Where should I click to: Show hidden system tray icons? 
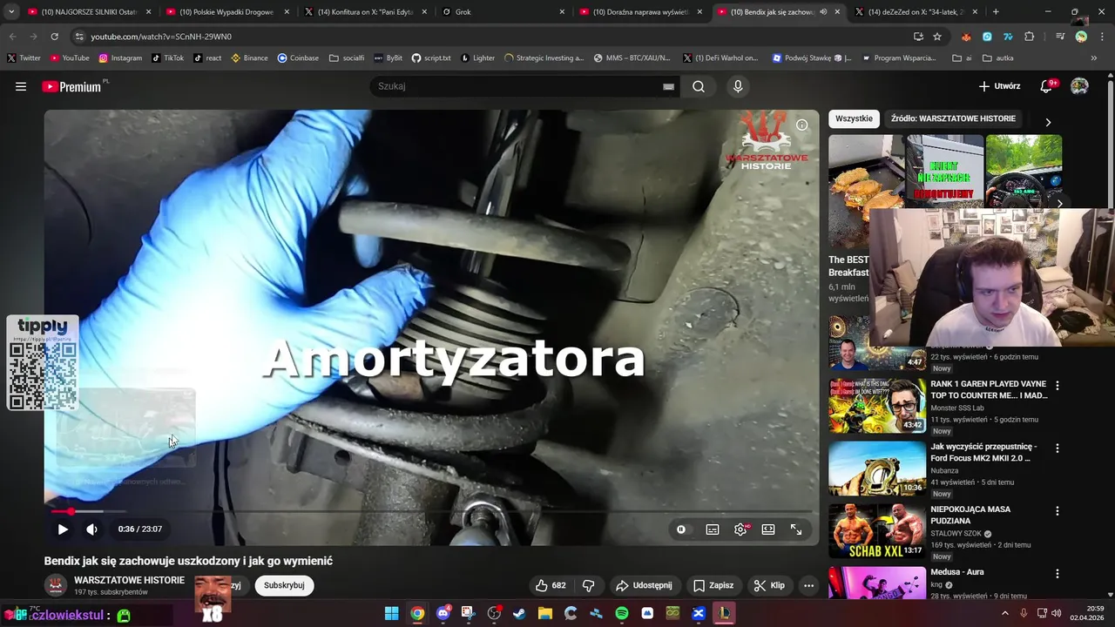tap(1004, 614)
